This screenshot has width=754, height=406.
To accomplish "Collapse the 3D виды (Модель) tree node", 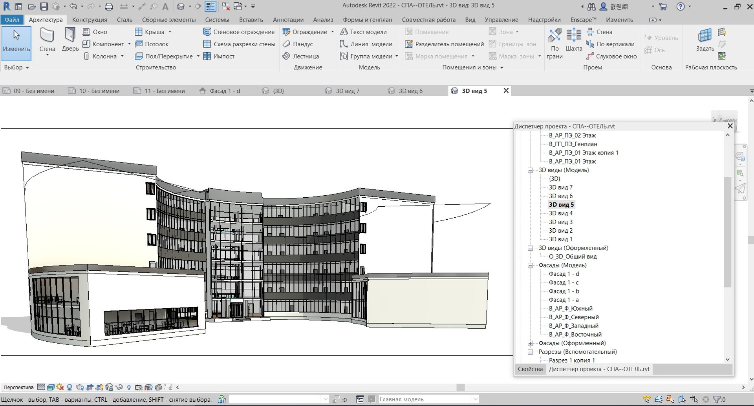I will [x=530, y=170].
